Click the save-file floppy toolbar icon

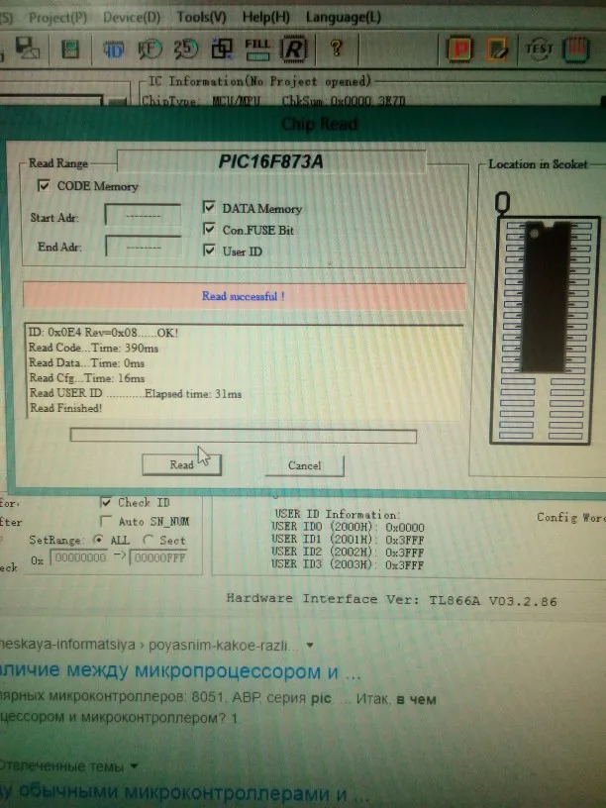[27, 49]
